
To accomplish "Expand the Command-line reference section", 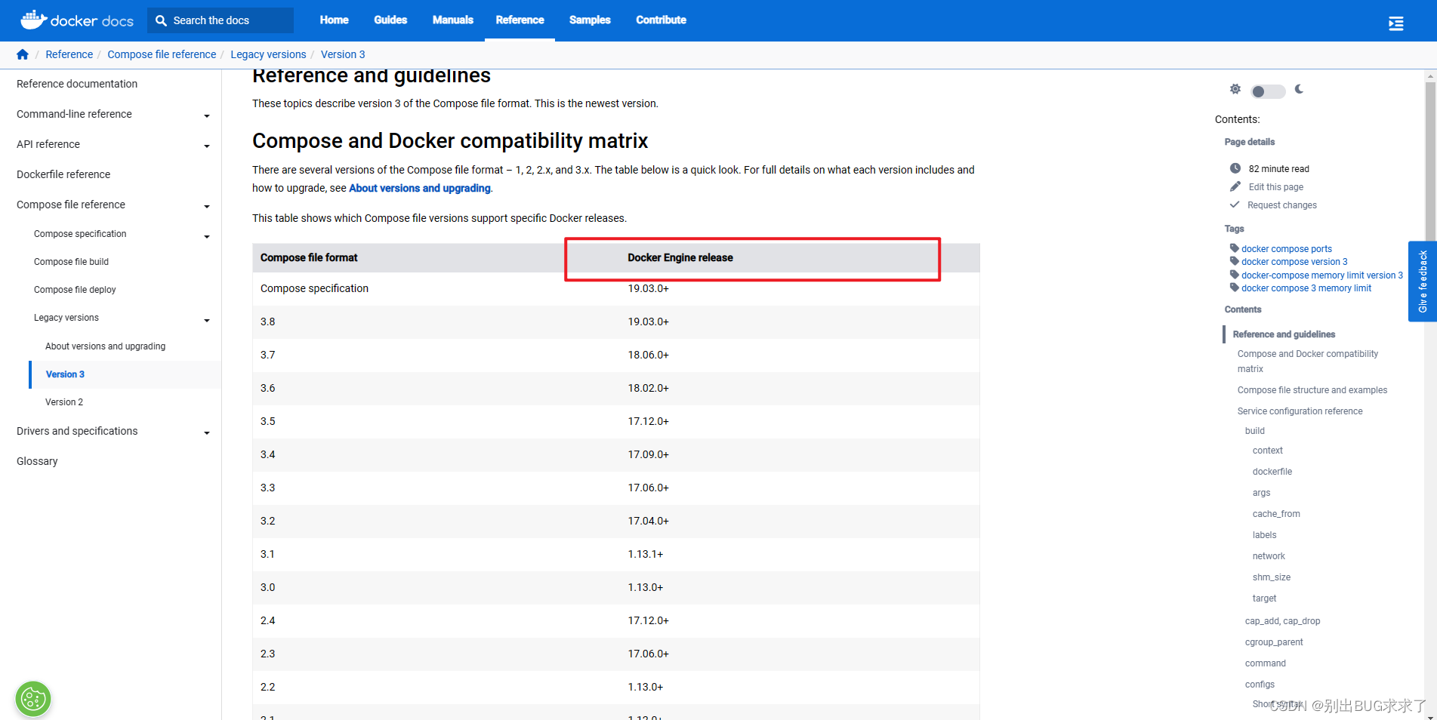I will 207,115.
